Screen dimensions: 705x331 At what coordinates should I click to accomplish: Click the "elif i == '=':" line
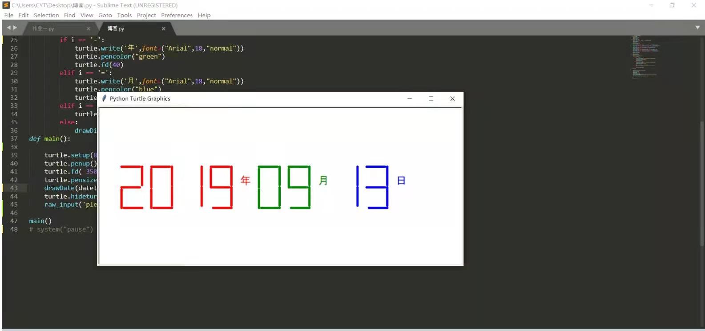pos(86,73)
